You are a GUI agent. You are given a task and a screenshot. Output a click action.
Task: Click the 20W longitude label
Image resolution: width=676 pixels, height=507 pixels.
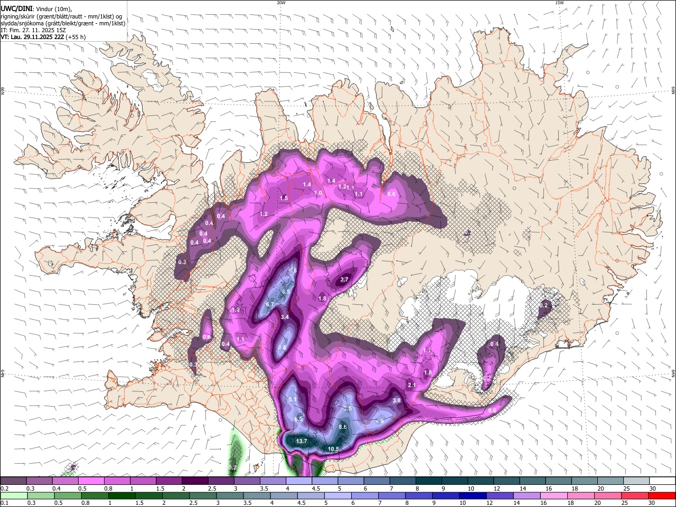point(281,3)
